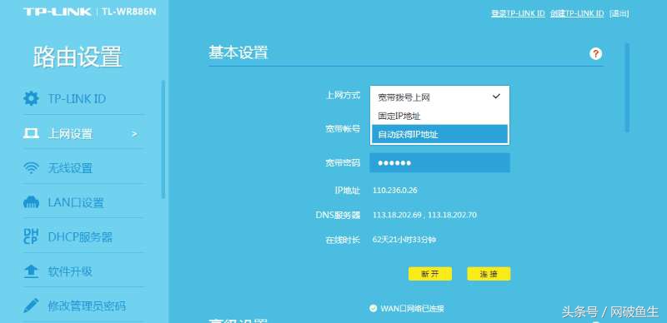
Task: Select 宽带拨号上网 in the dropdown
Action: coord(439,97)
